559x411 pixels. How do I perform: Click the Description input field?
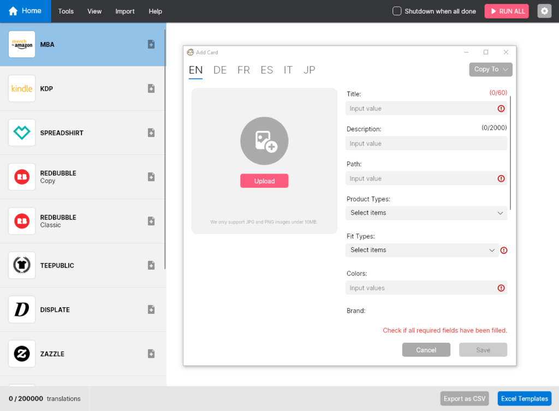click(x=426, y=144)
